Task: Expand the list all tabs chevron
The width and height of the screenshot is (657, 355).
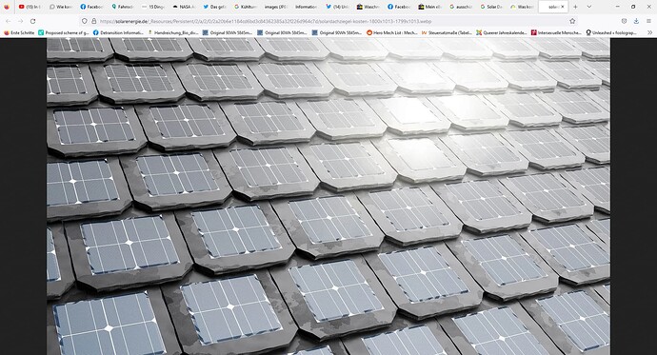Action: pyautogui.click(x=588, y=7)
